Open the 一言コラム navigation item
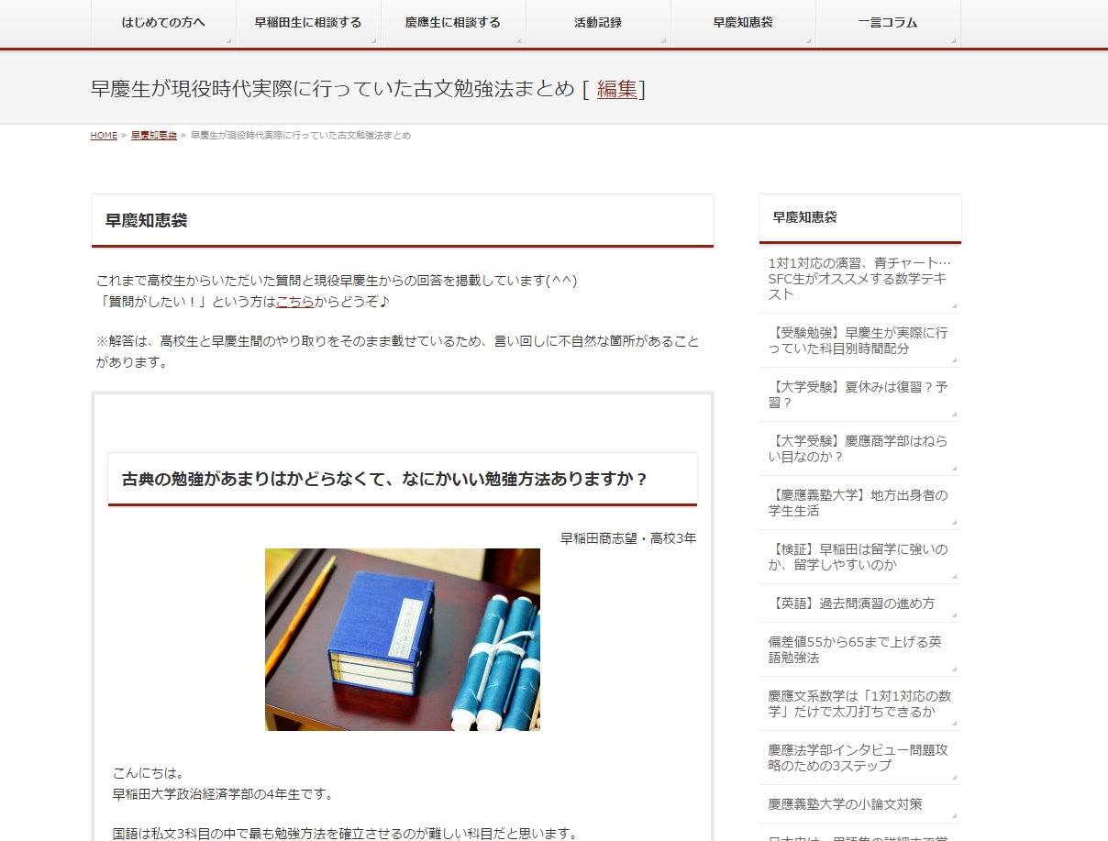1108x841 pixels. [888, 23]
